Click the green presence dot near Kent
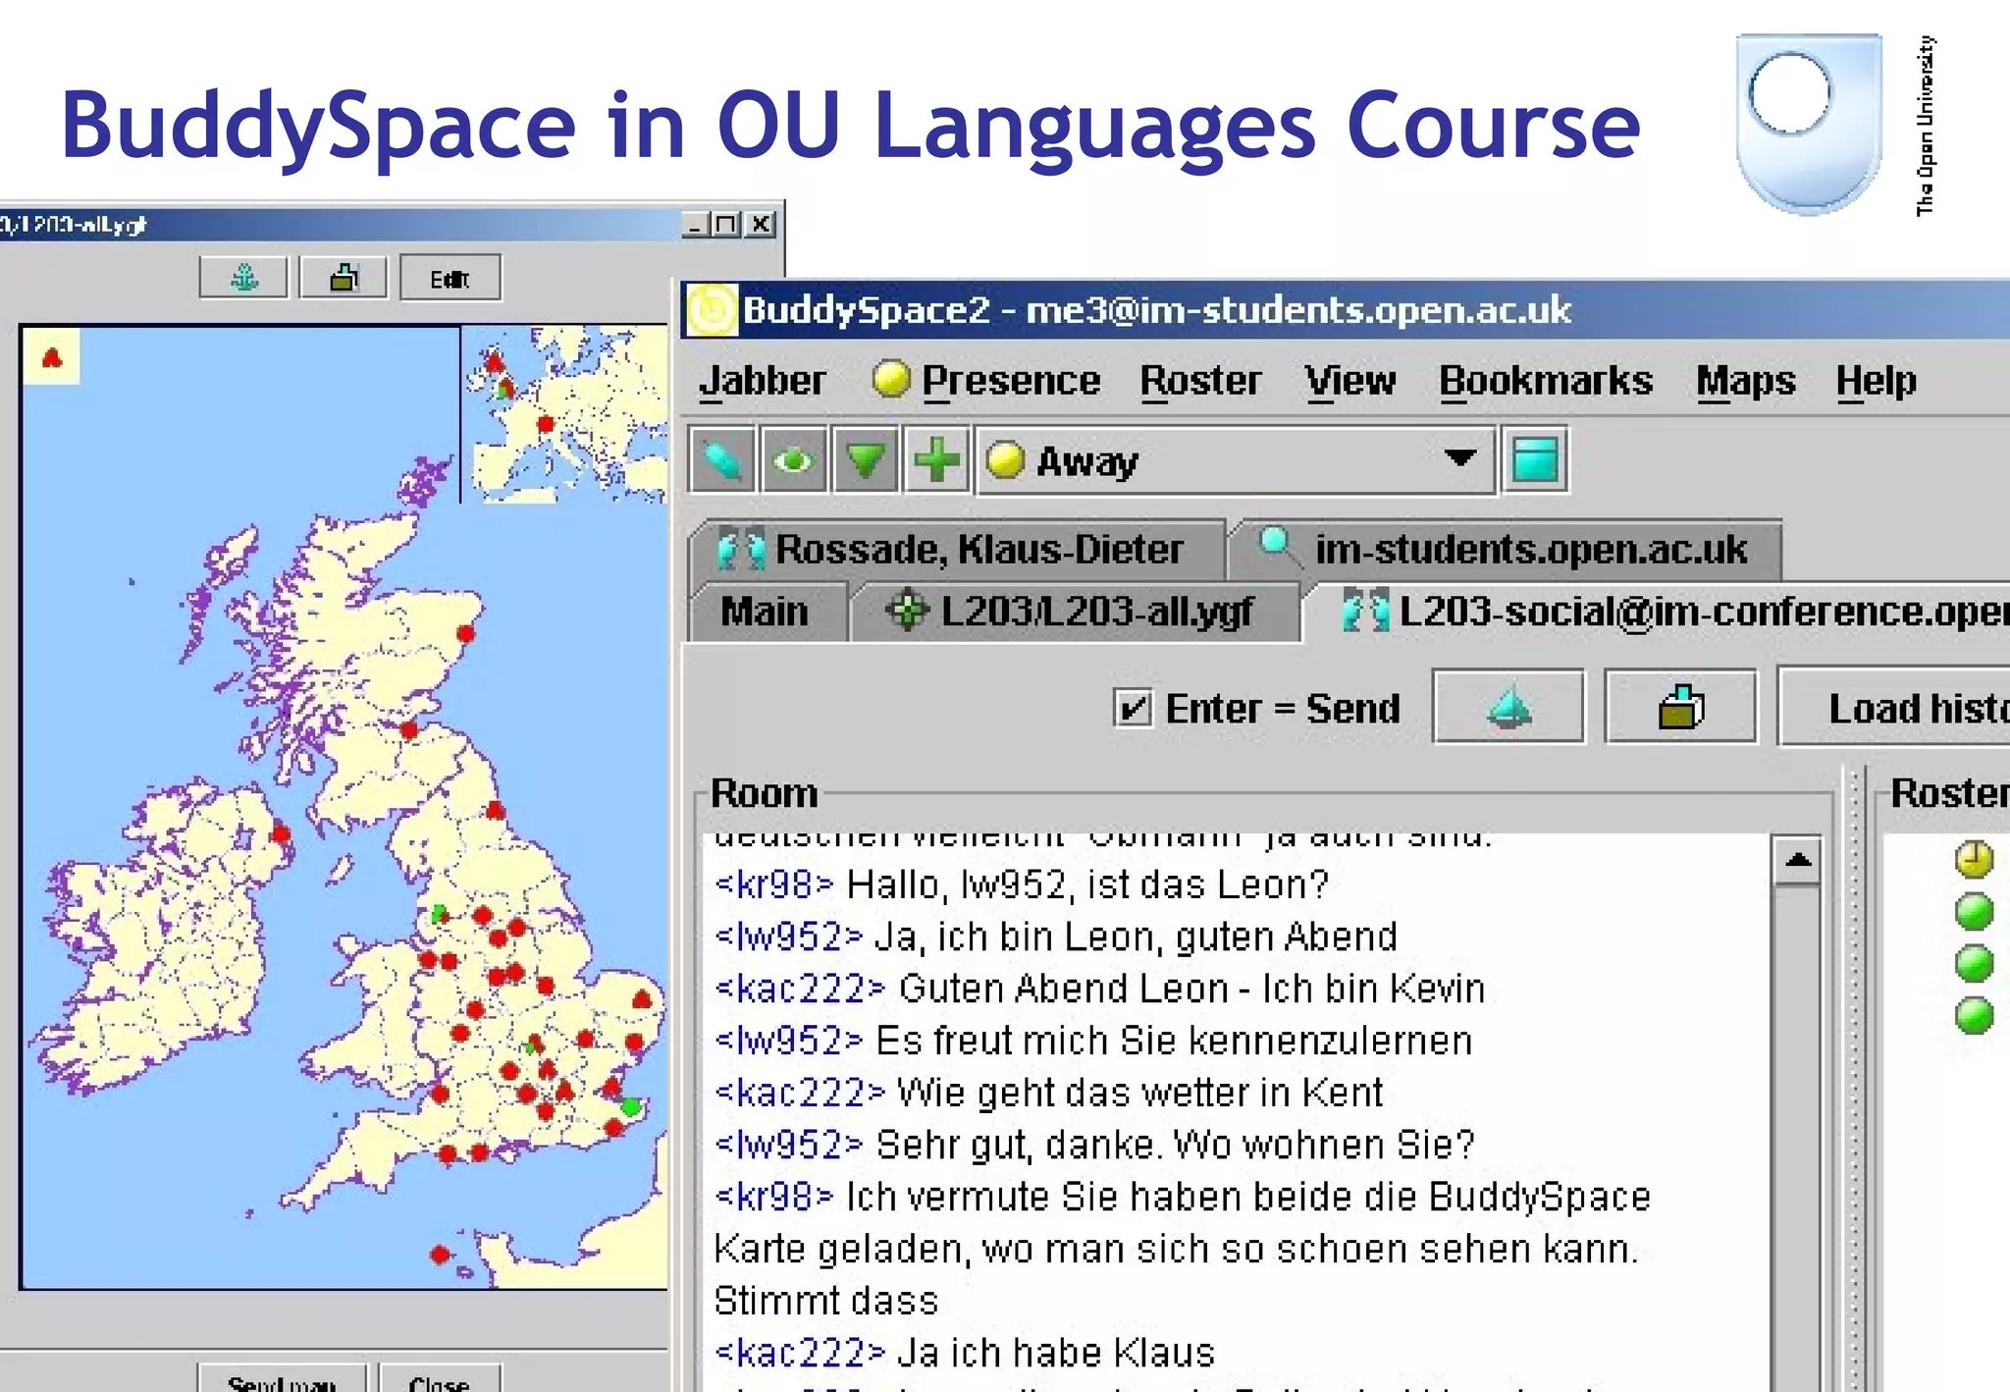The image size is (2010, 1392). pyautogui.click(x=631, y=1106)
